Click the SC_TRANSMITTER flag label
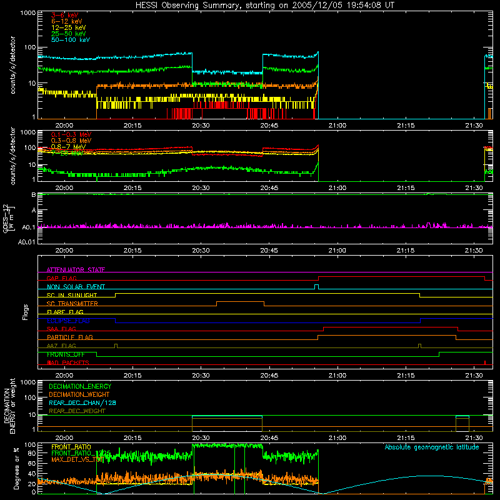 click(x=72, y=303)
